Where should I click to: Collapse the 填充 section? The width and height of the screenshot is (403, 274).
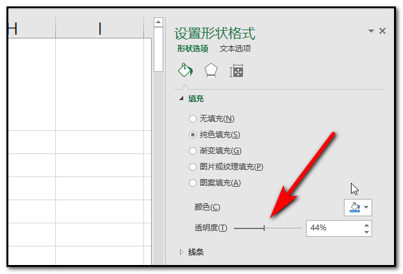pos(181,99)
